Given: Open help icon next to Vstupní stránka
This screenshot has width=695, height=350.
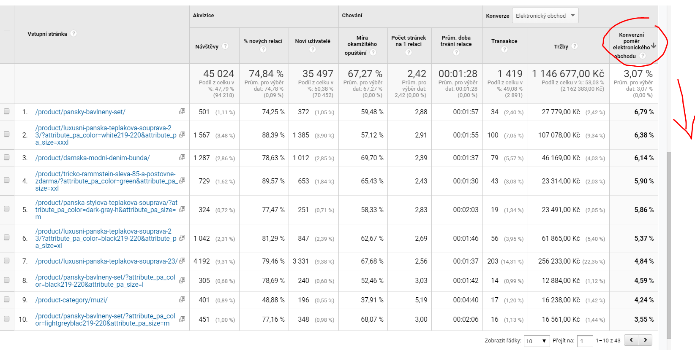Looking at the screenshot, I should point(74,33).
